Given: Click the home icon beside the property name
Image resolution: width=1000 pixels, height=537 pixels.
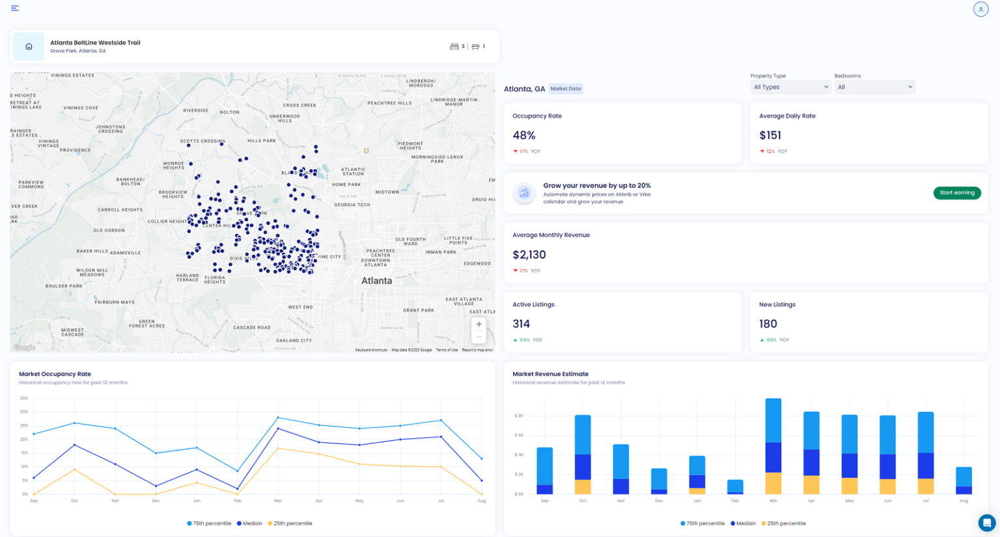Looking at the screenshot, I should point(29,47).
